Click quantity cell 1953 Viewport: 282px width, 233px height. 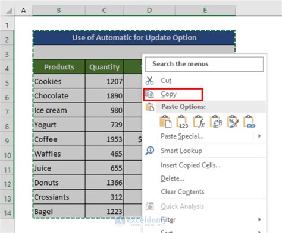point(105,139)
